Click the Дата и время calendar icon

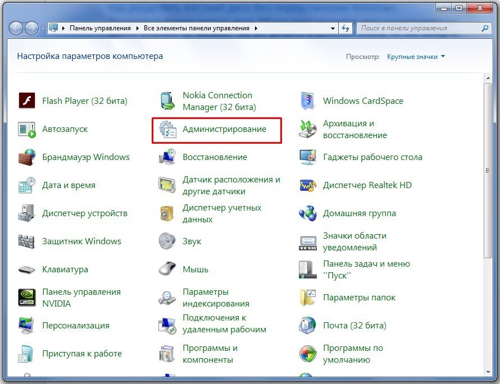point(27,185)
